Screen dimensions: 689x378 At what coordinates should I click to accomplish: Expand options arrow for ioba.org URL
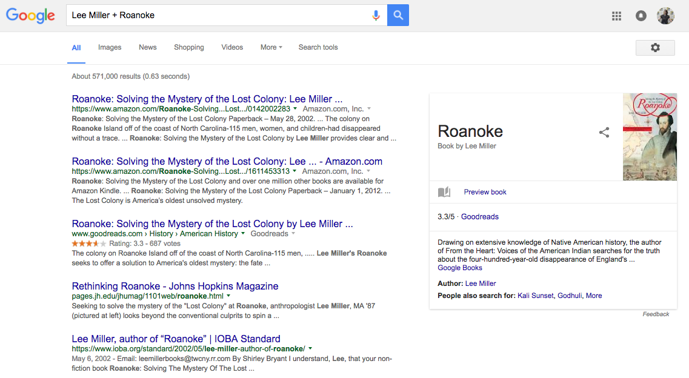[310, 348]
